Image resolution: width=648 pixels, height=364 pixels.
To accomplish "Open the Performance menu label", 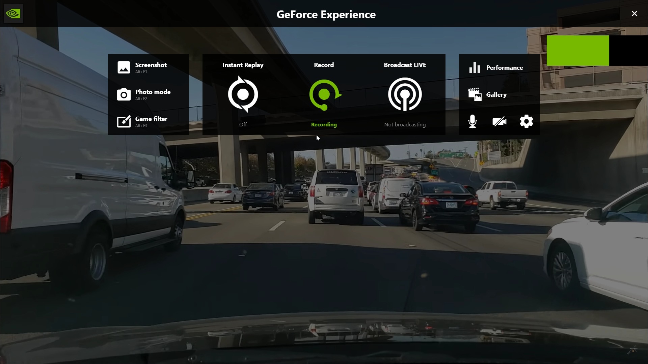I will [x=504, y=68].
